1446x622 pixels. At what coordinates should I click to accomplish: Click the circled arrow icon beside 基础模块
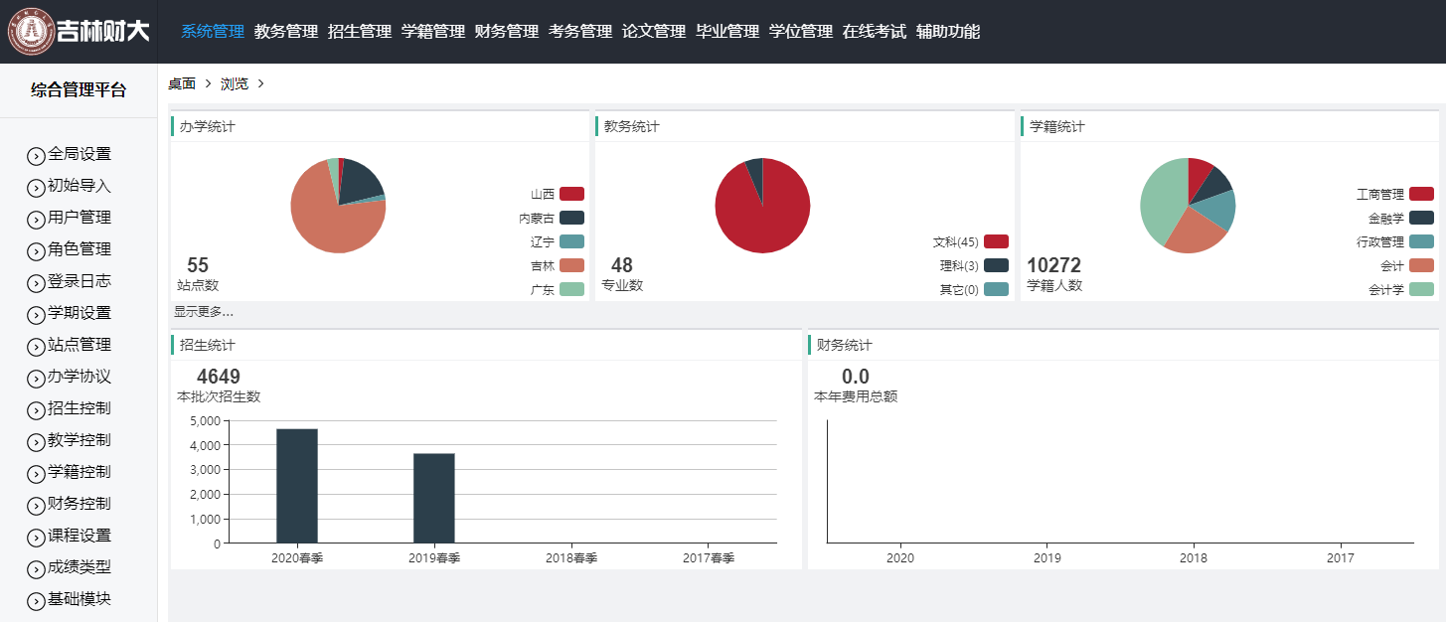(36, 600)
